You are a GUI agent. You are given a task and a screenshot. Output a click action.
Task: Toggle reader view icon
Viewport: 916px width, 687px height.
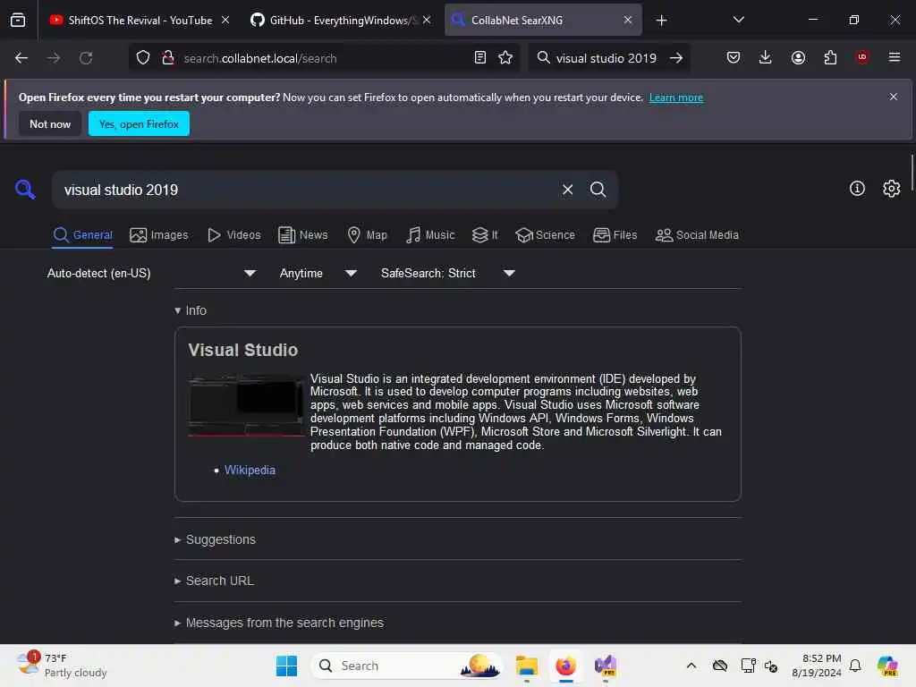[480, 57]
